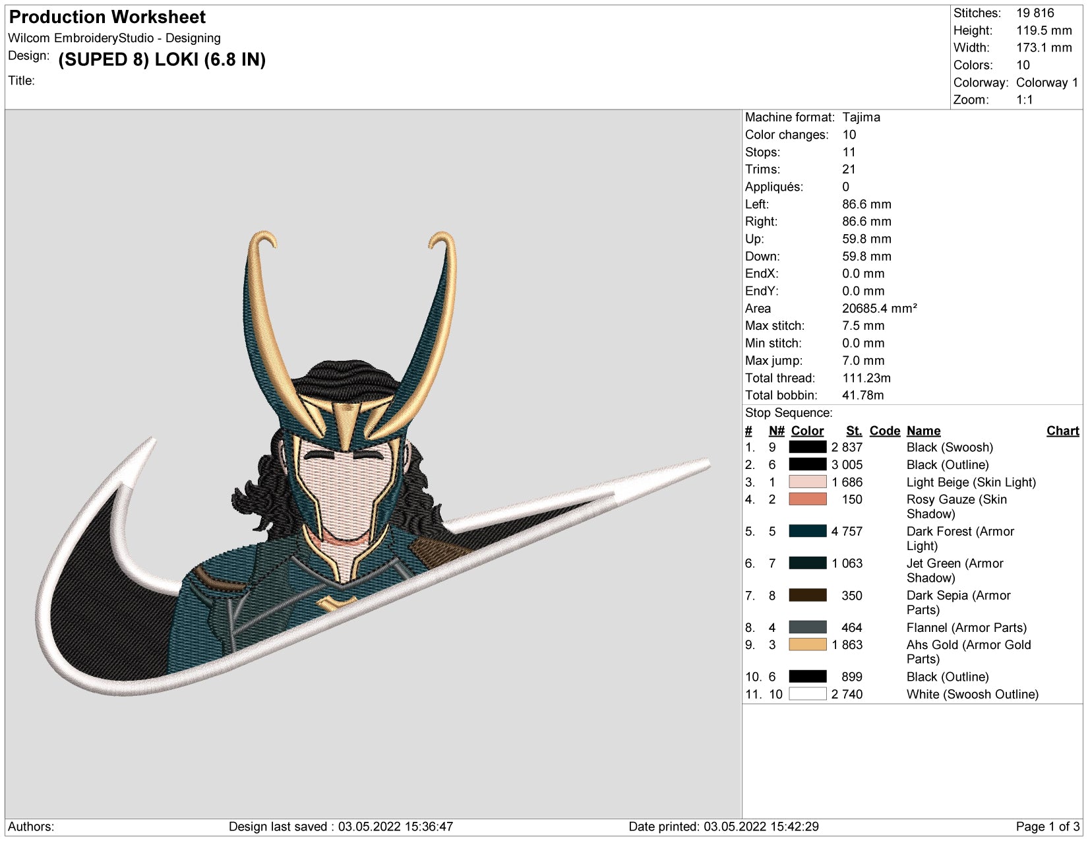This screenshot has width=1088, height=841.
Task: Click the Width value '173.1 mm'
Action: [x=1044, y=47]
